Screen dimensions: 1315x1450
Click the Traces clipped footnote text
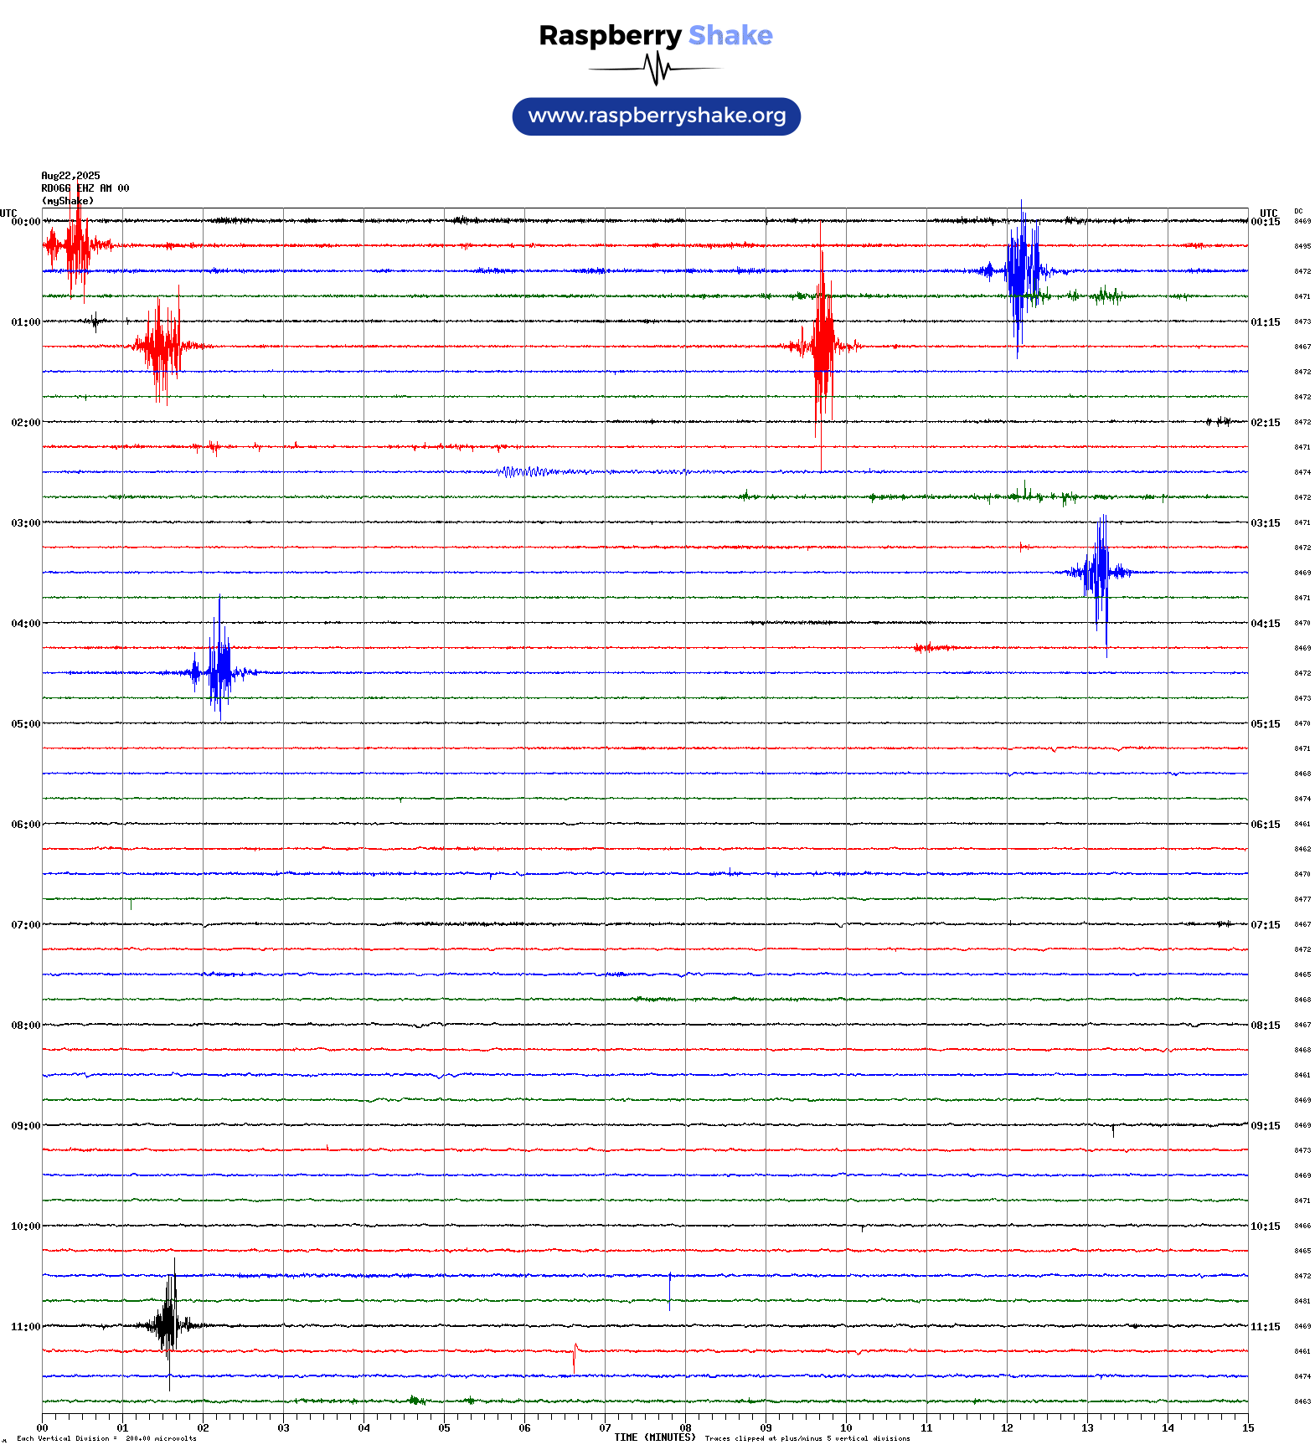point(807,1438)
